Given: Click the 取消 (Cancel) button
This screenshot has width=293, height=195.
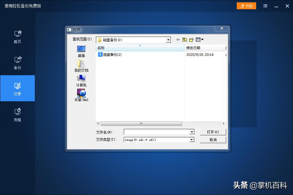Looking at the screenshot, I should click(213, 140).
